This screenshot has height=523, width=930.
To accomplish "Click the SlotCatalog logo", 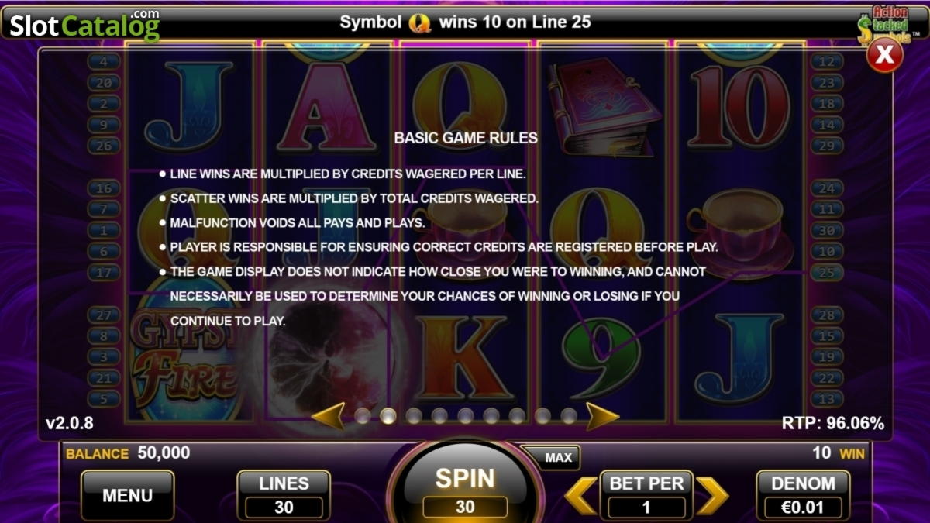I will 84,25.
